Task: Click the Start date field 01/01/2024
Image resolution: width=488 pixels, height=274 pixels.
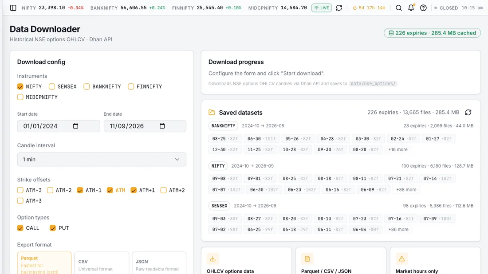Action: tap(59, 126)
